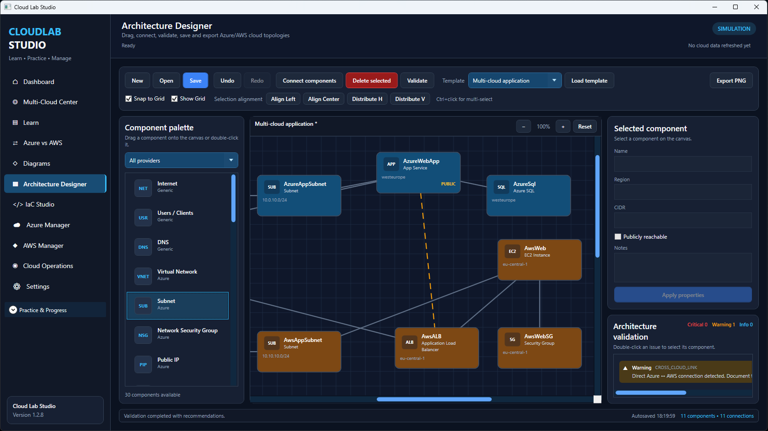
Task: Click Delete selected button
Action: click(372, 80)
